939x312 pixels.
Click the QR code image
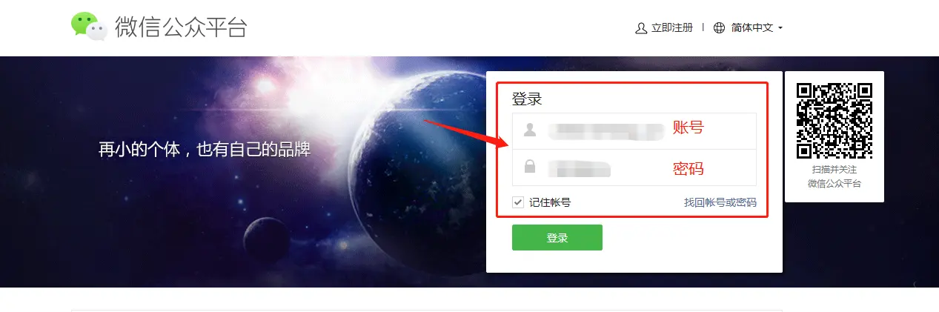point(834,121)
